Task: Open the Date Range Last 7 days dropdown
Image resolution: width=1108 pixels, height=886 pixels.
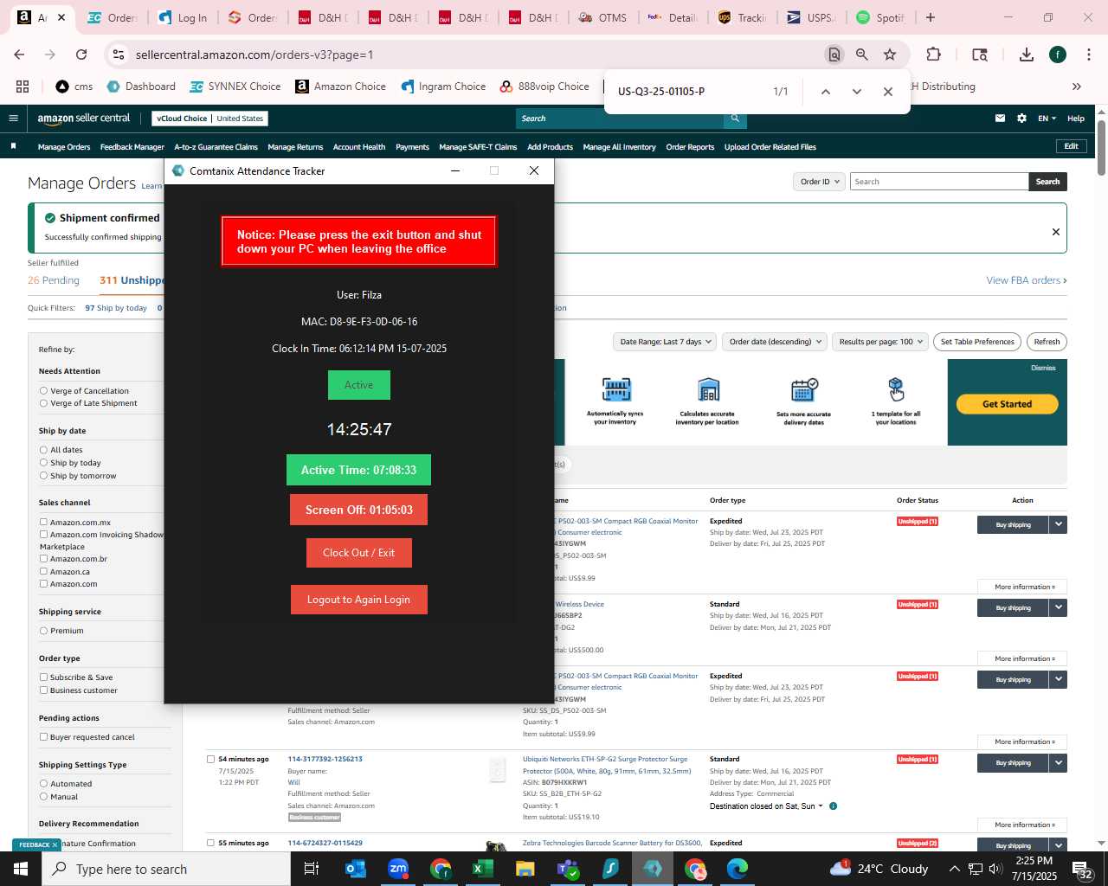Action: pyautogui.click(x=665, y=342)
